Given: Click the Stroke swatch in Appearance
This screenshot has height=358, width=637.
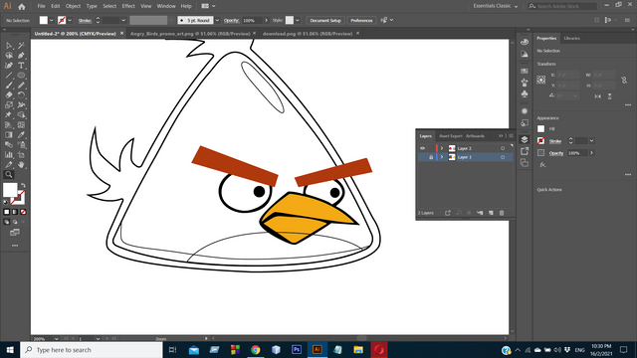Looking at the screenshot, I should (x=540, y=141).
